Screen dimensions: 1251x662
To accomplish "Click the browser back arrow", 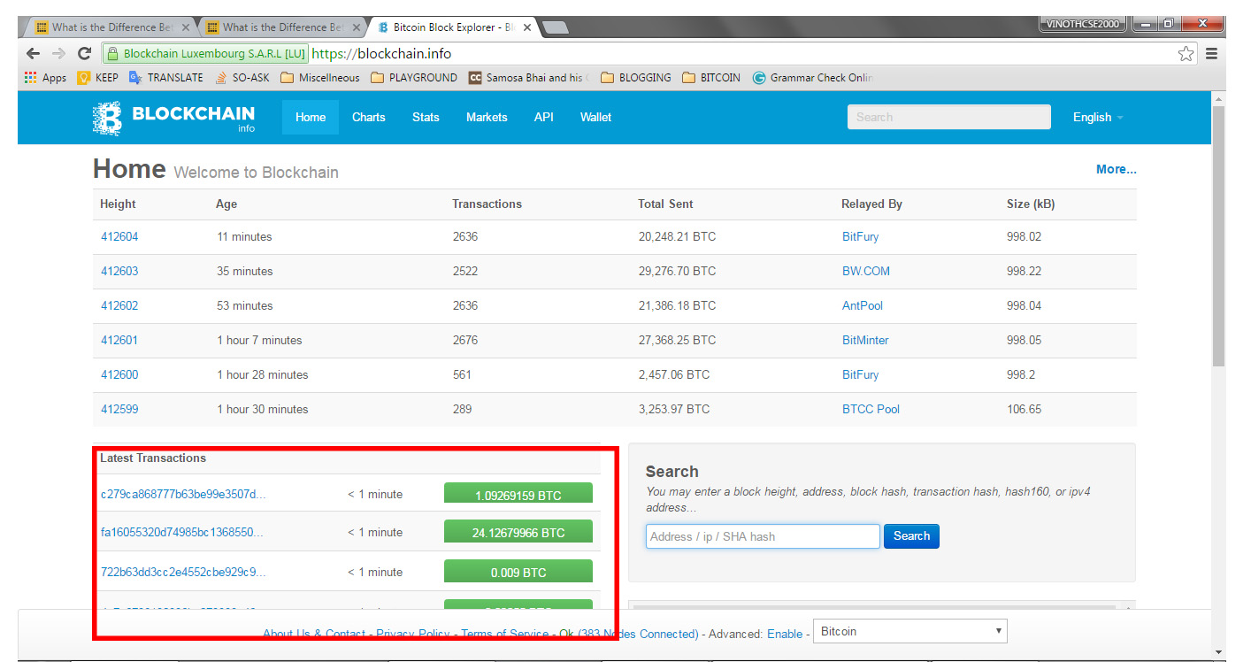I will coord(33,54).
